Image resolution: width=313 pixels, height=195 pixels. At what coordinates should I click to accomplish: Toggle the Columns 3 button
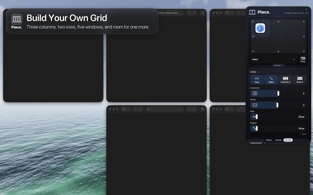click(x=285, y=80)
